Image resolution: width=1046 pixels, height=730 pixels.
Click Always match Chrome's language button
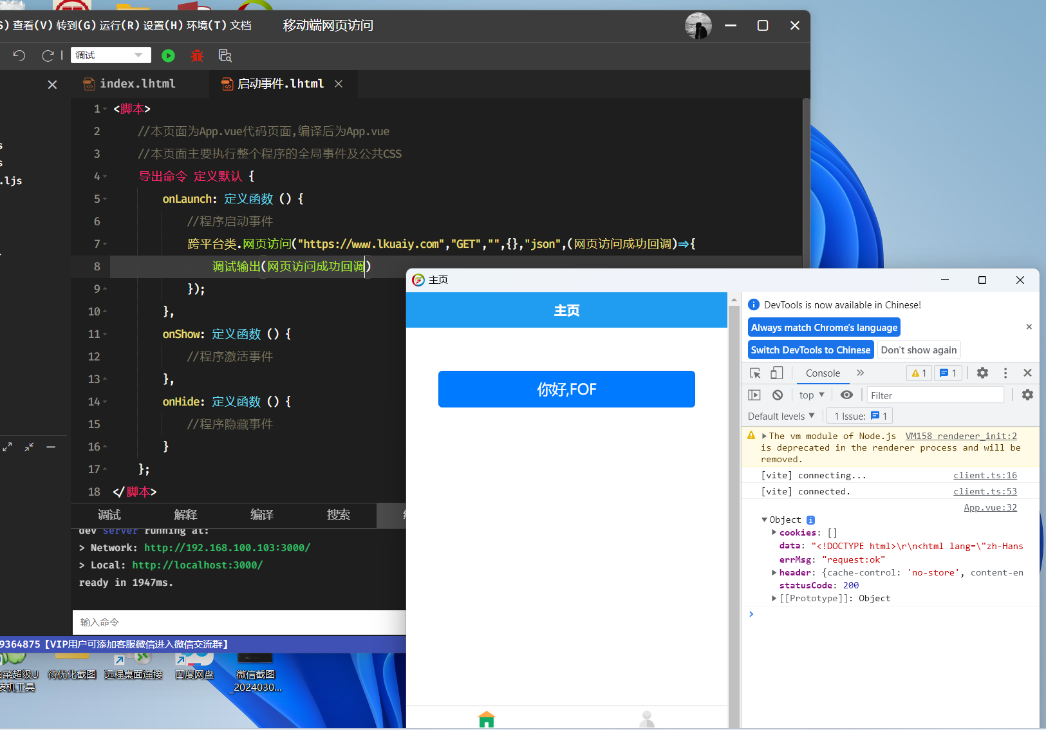[x=824, y=328]
